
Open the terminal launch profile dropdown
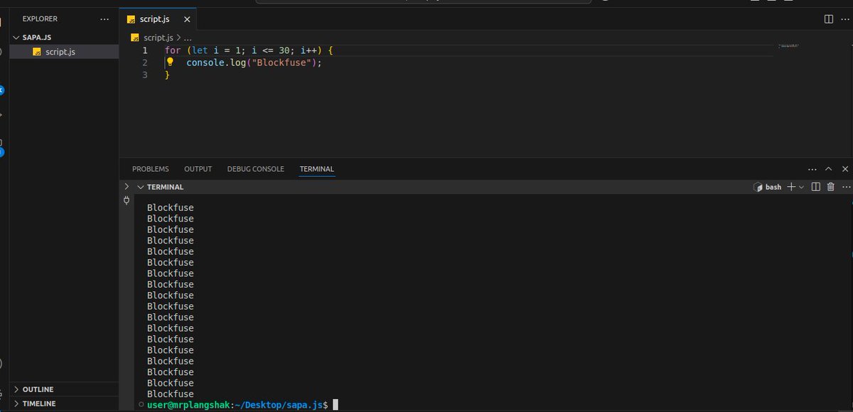click(x=801, y=187)
